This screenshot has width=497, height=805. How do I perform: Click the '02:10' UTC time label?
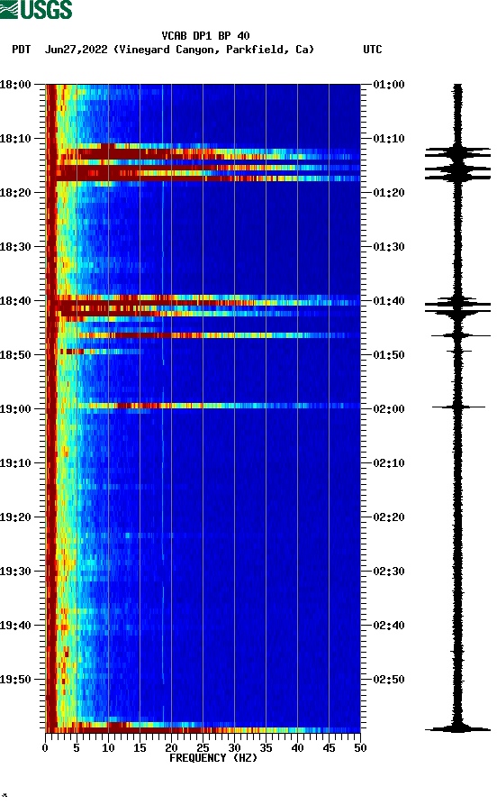(x=389, y=463)
